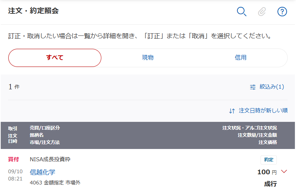The image size is (296, 192).
Task: Click the 銘柄名 column header
Action: [37, 135]
